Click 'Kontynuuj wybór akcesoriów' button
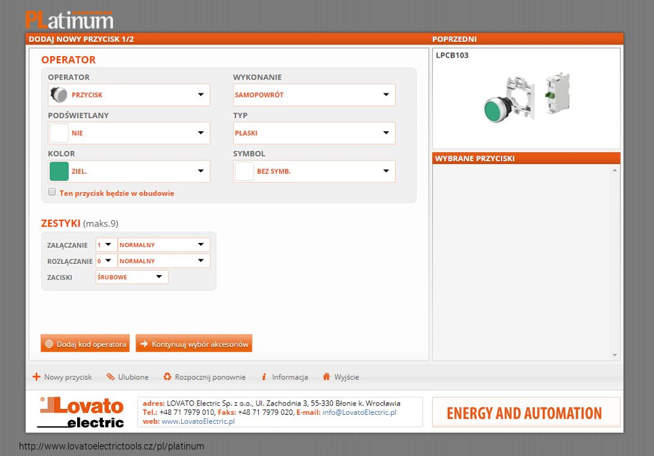 pyautogui.click(x=194, y=344)
